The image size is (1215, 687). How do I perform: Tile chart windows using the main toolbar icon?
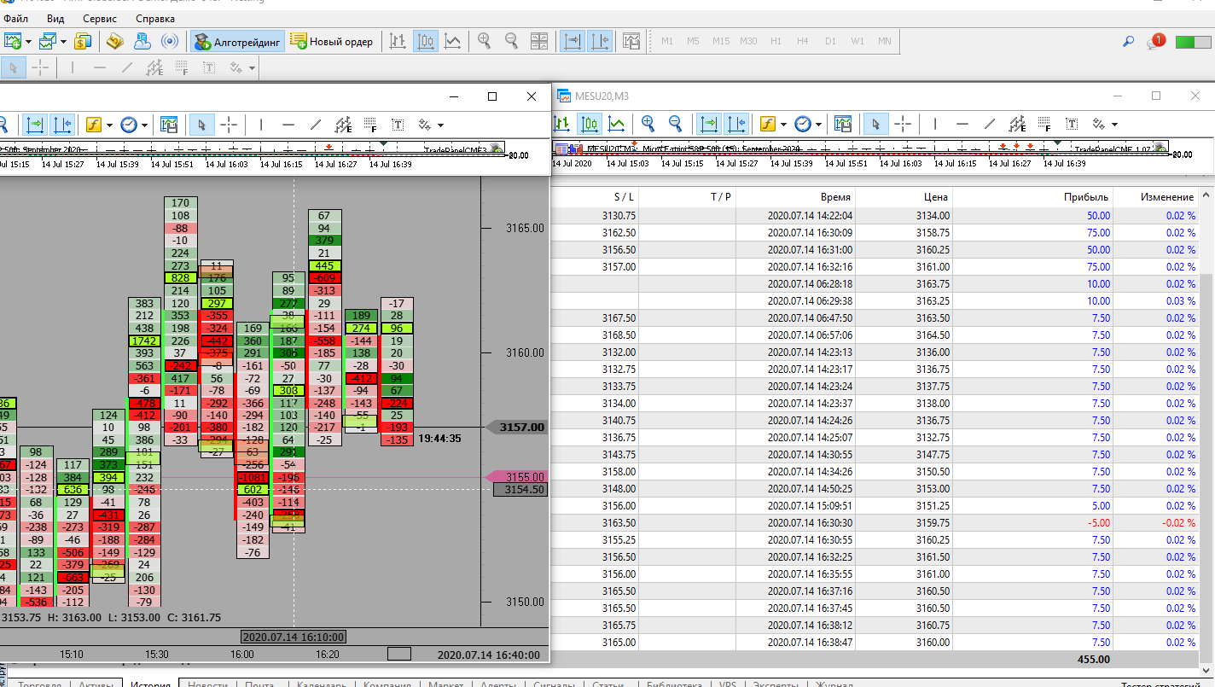pos(539,41)
